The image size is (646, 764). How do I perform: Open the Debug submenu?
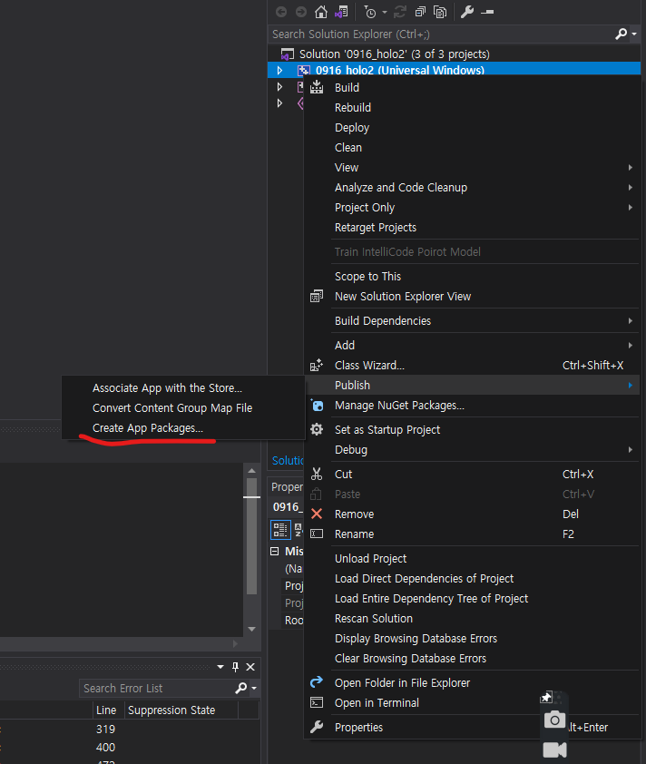click(x=472, y=449)
